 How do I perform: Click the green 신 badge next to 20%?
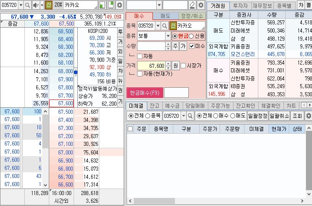(x=48, y=5)
